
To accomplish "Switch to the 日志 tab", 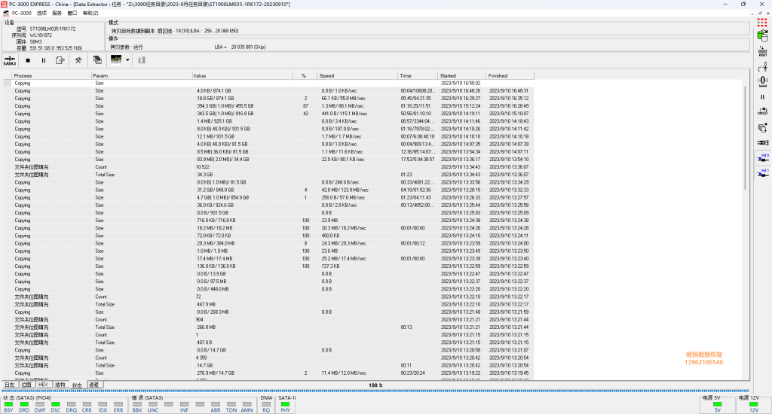I will pyautogui.click(x=10, y=385).
